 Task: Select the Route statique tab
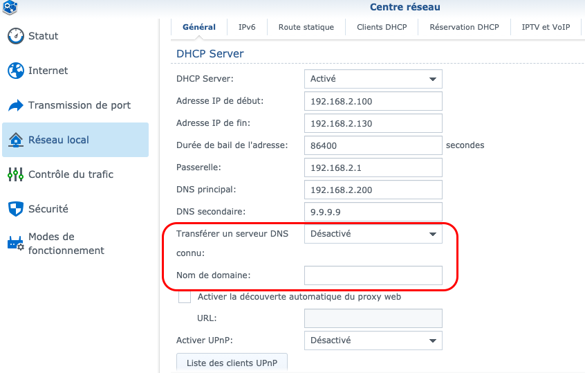[x=306, y=28]
